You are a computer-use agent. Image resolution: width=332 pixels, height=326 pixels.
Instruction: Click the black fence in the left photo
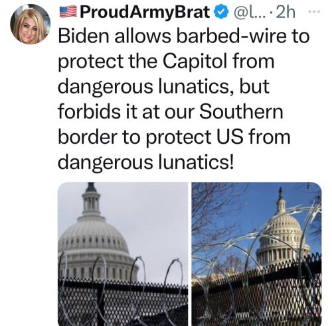(x=123, y=303)
